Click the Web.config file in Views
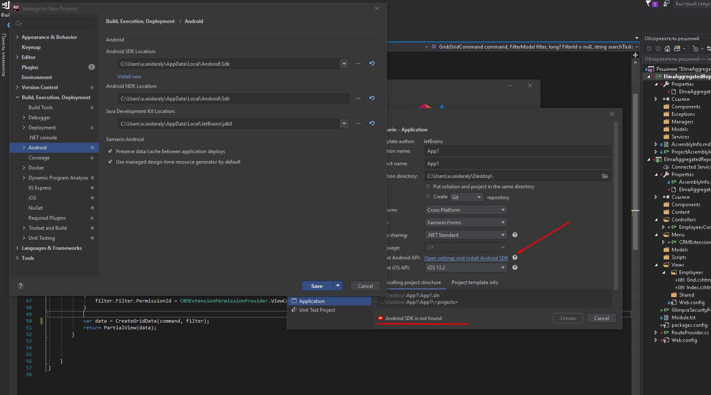Image resolution: width=711 pixels, height=395 pixels. tap(691, 303)
